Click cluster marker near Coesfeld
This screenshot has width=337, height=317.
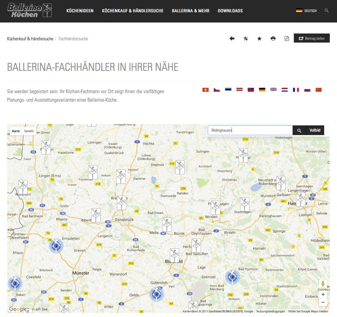(15, 283)
